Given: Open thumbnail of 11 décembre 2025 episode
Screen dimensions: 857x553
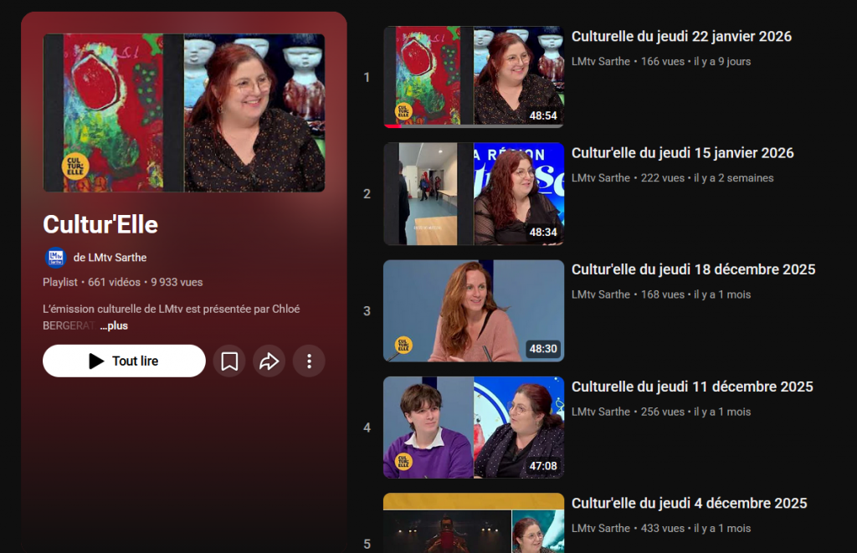Looking at the screenshot, I should coord(473,427).
